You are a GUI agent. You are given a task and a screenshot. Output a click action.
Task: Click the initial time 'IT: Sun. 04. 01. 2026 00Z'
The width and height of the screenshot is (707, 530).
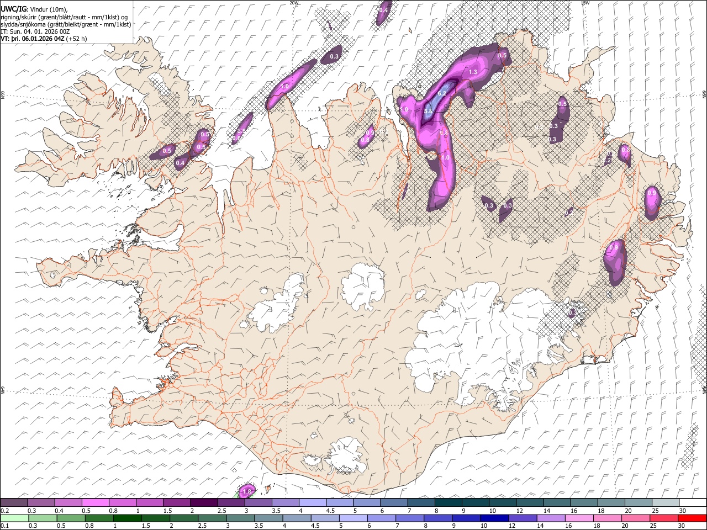tap(35, 31)
